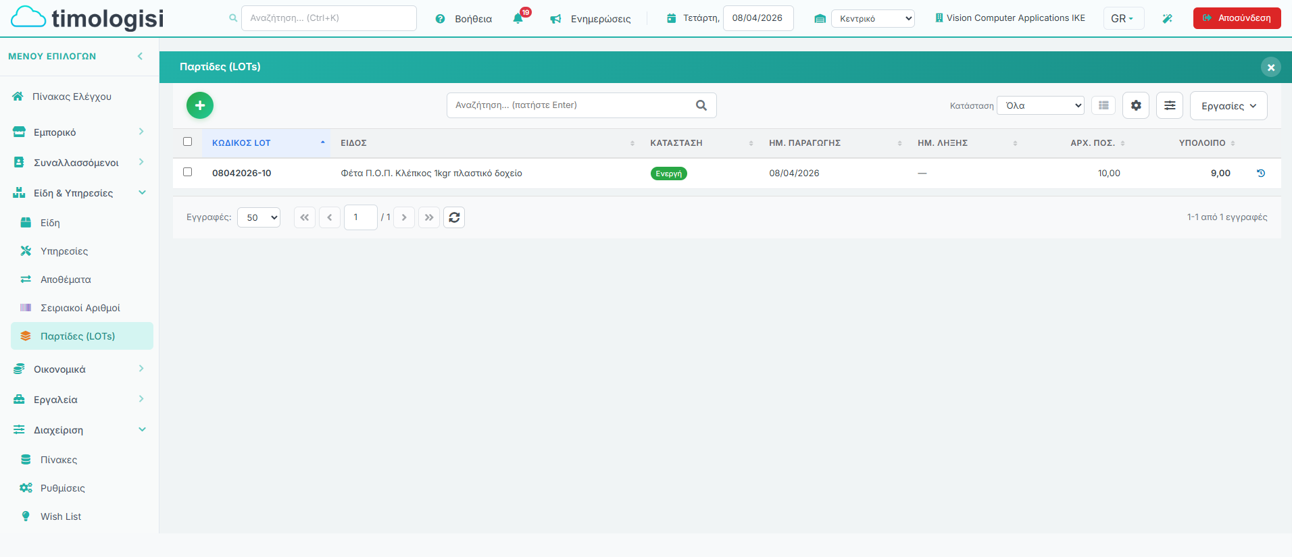Image resolution: width=1292 pixels, height=557 pixels.
Task: Click the Ενημερώσεις megaphone icon
Action: click(555, 19)
